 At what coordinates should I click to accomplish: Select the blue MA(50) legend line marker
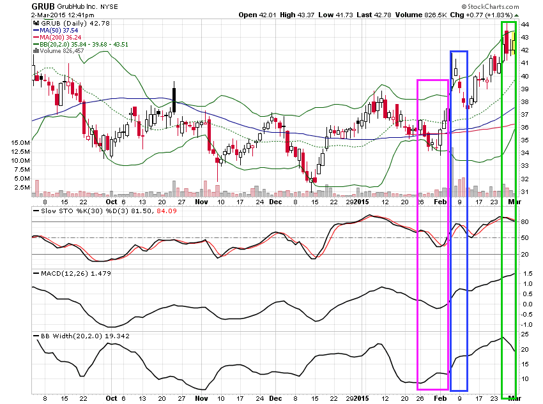[36, 31]
